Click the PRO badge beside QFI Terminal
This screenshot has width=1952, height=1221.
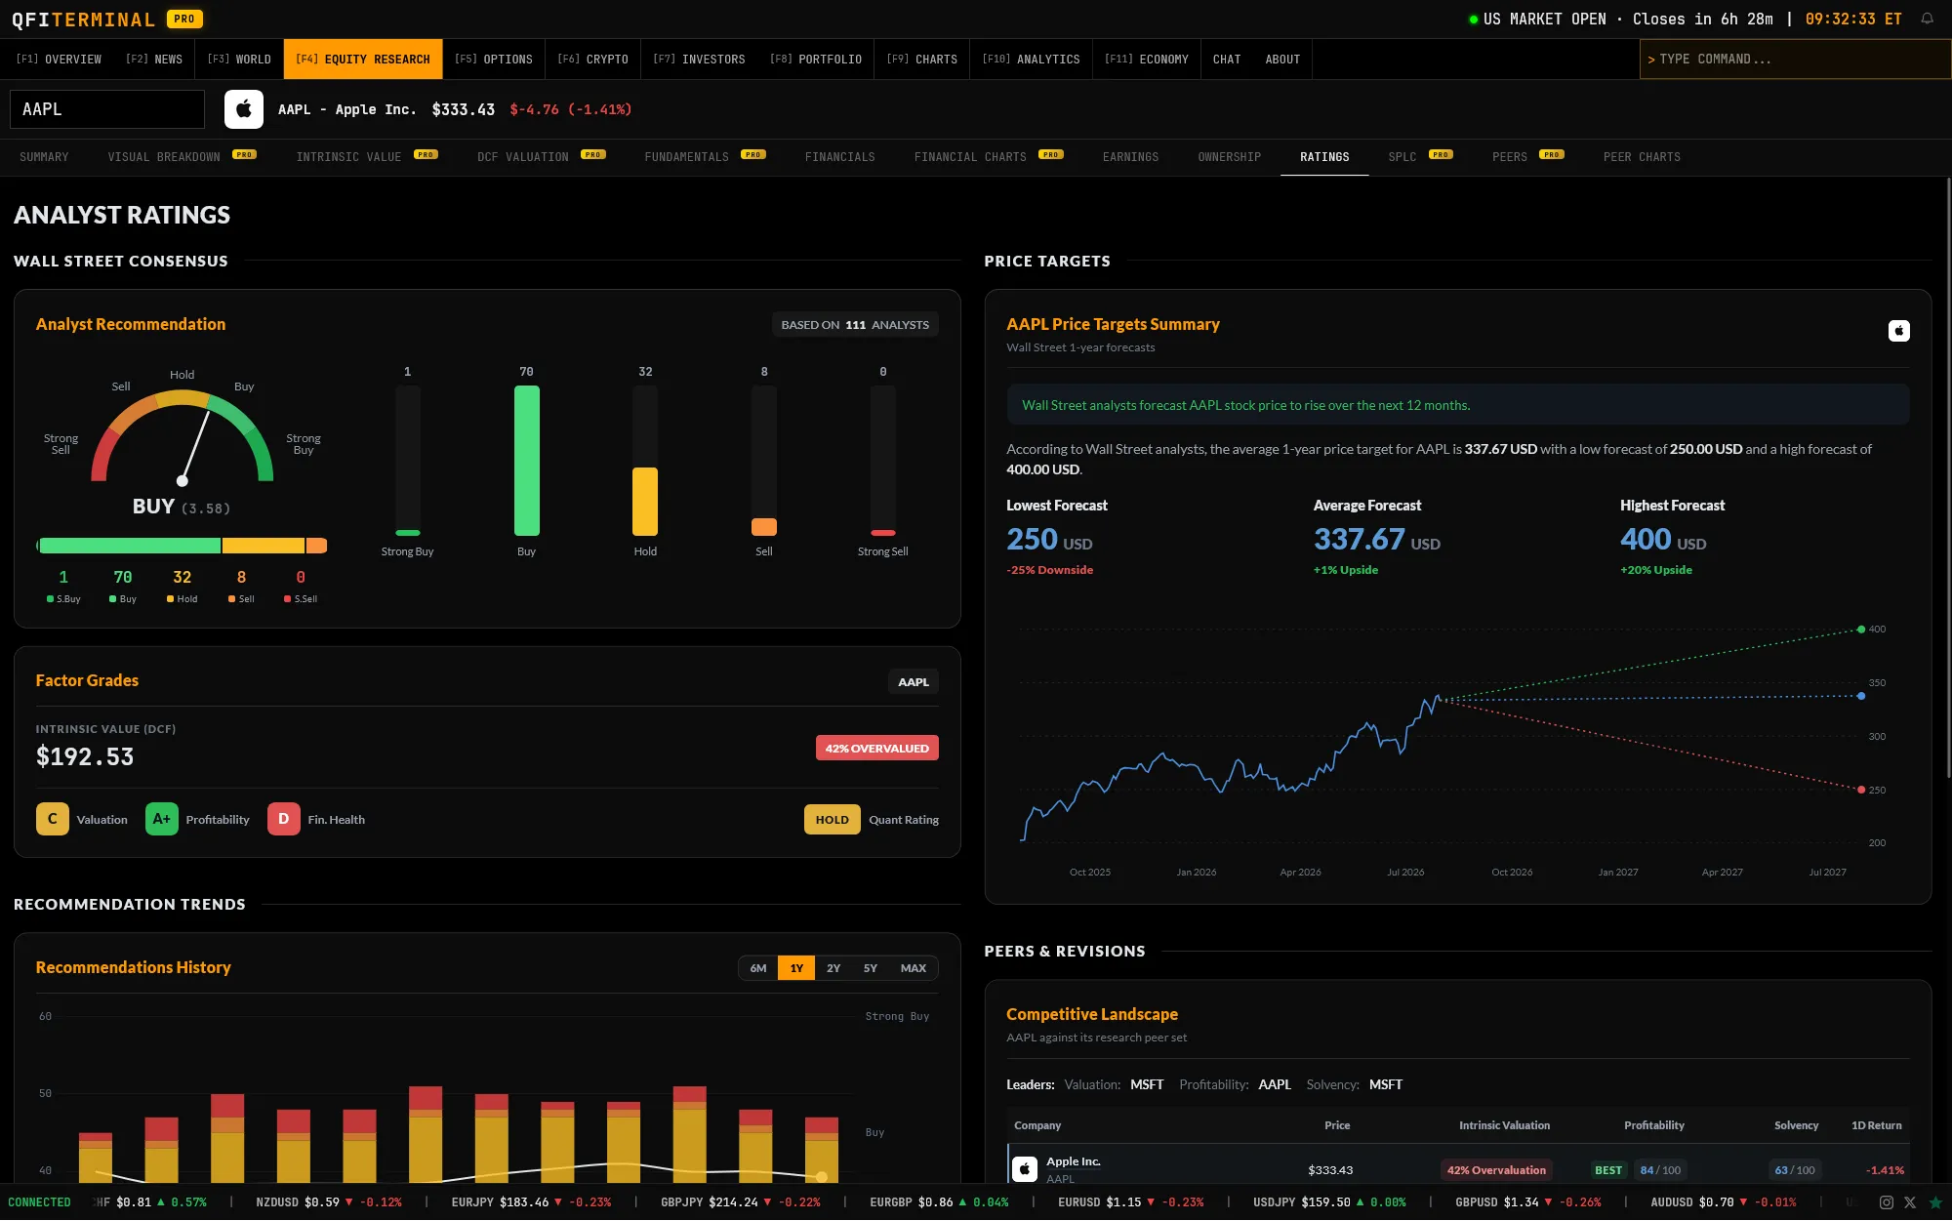184,19
